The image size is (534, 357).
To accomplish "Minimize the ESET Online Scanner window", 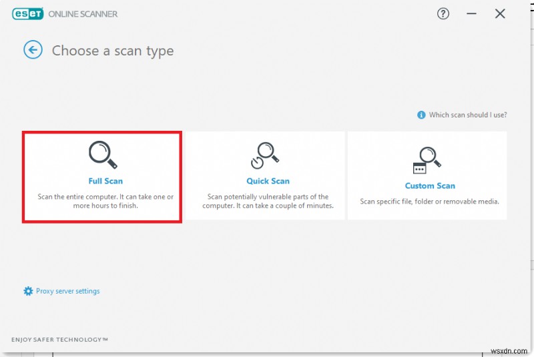I will 471,13.
